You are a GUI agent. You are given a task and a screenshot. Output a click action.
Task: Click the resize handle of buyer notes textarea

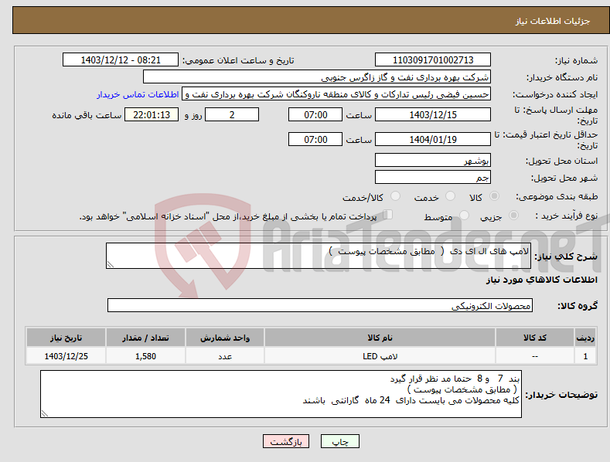click(45, 414)
